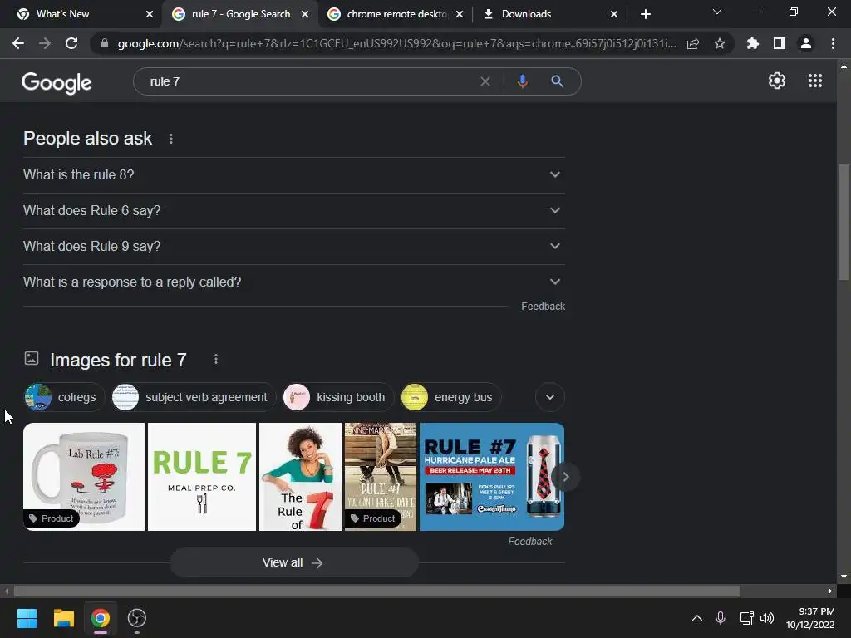
Task: Show hidden system tray icons
Action: point(697,618)
